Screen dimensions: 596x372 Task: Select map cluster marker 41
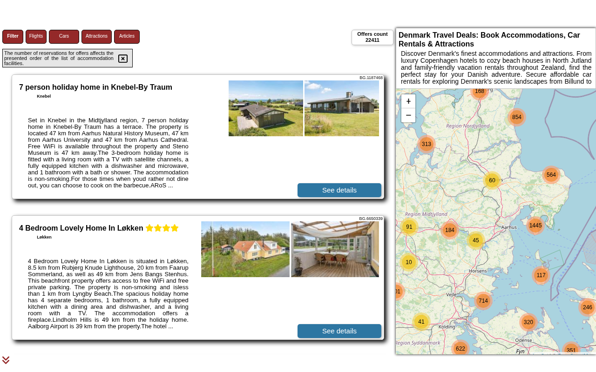421,322
